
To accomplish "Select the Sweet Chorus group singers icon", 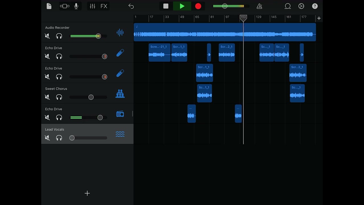I will 120,94.
